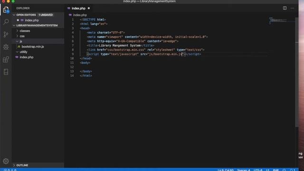Open the Extensions view
The height and width of the screenshot is (171, 304).
pyautogui.click(x=6, y=59)
